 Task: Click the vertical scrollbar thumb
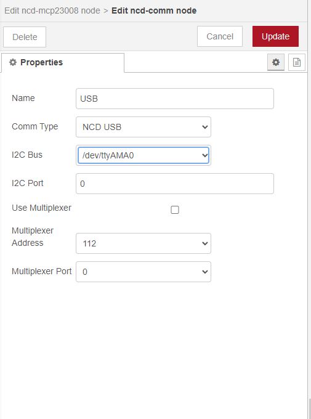(x=309, y=409)
